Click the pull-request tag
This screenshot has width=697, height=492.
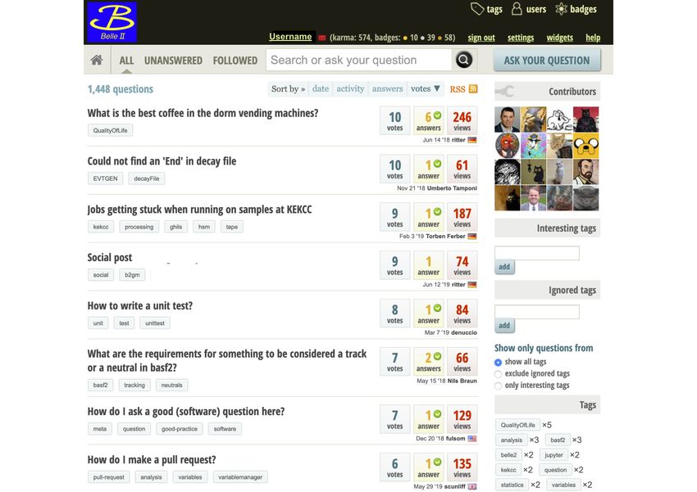(109, 477)
